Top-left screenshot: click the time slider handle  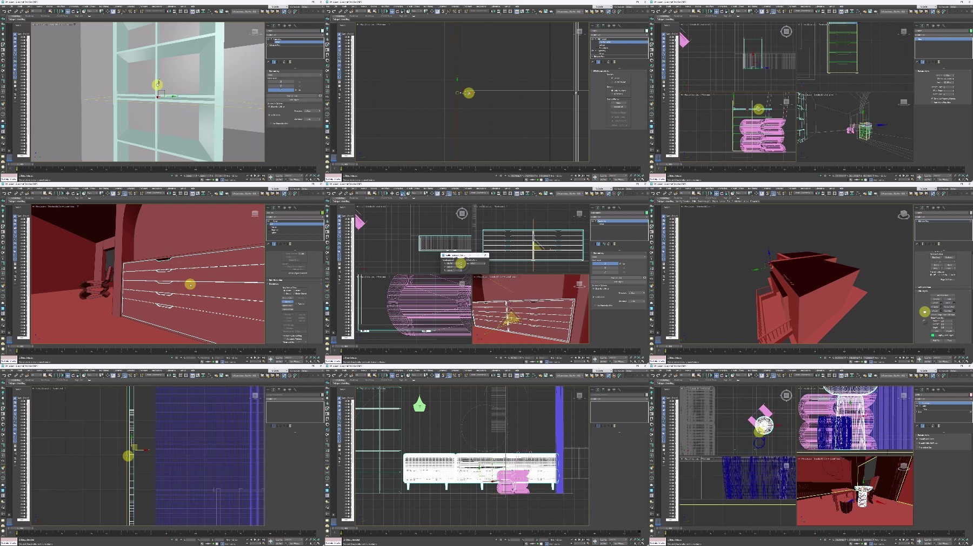click(21, 164)
